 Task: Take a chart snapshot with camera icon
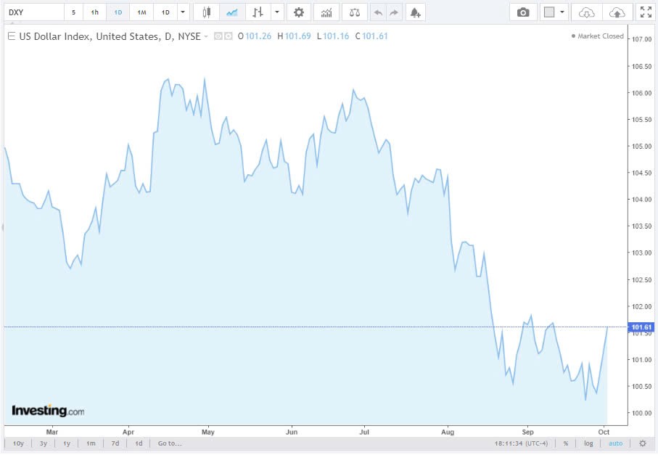[x=523, y=12]
